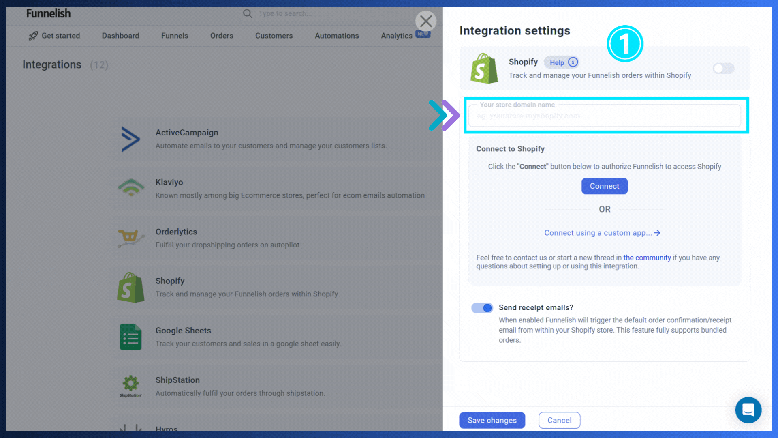The image size is (778, 438).
Task: Click the Analytics menu tab
Action: pyautogui.click(x=396, y=36)
